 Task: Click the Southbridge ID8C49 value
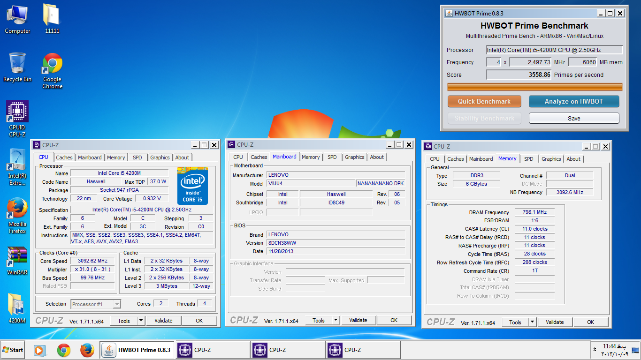(336, 202)
